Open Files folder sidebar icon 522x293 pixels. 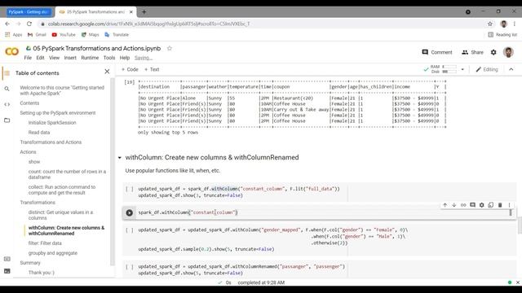(x=7, y=120)
